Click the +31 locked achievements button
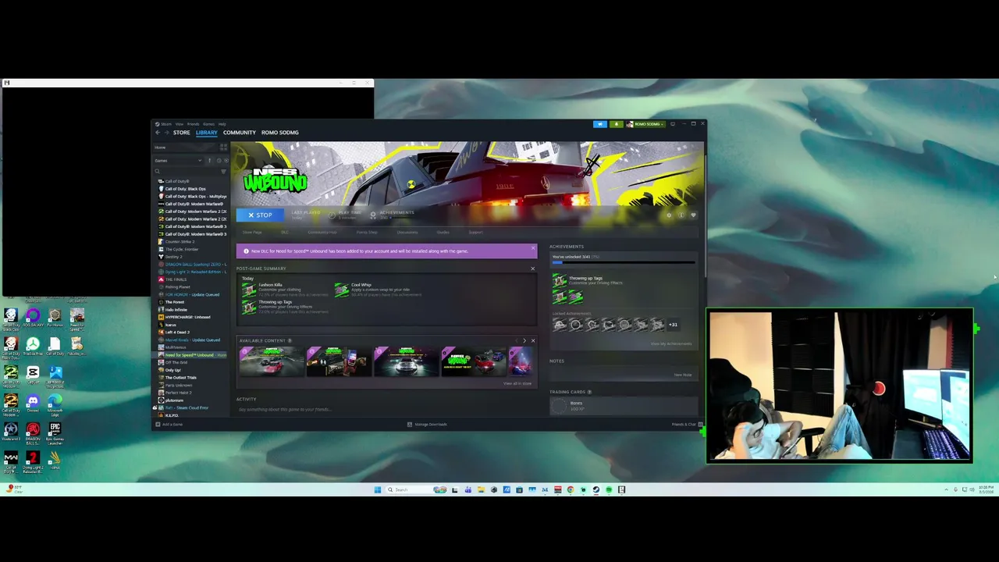The image size is (999, 562). point(673,325)
